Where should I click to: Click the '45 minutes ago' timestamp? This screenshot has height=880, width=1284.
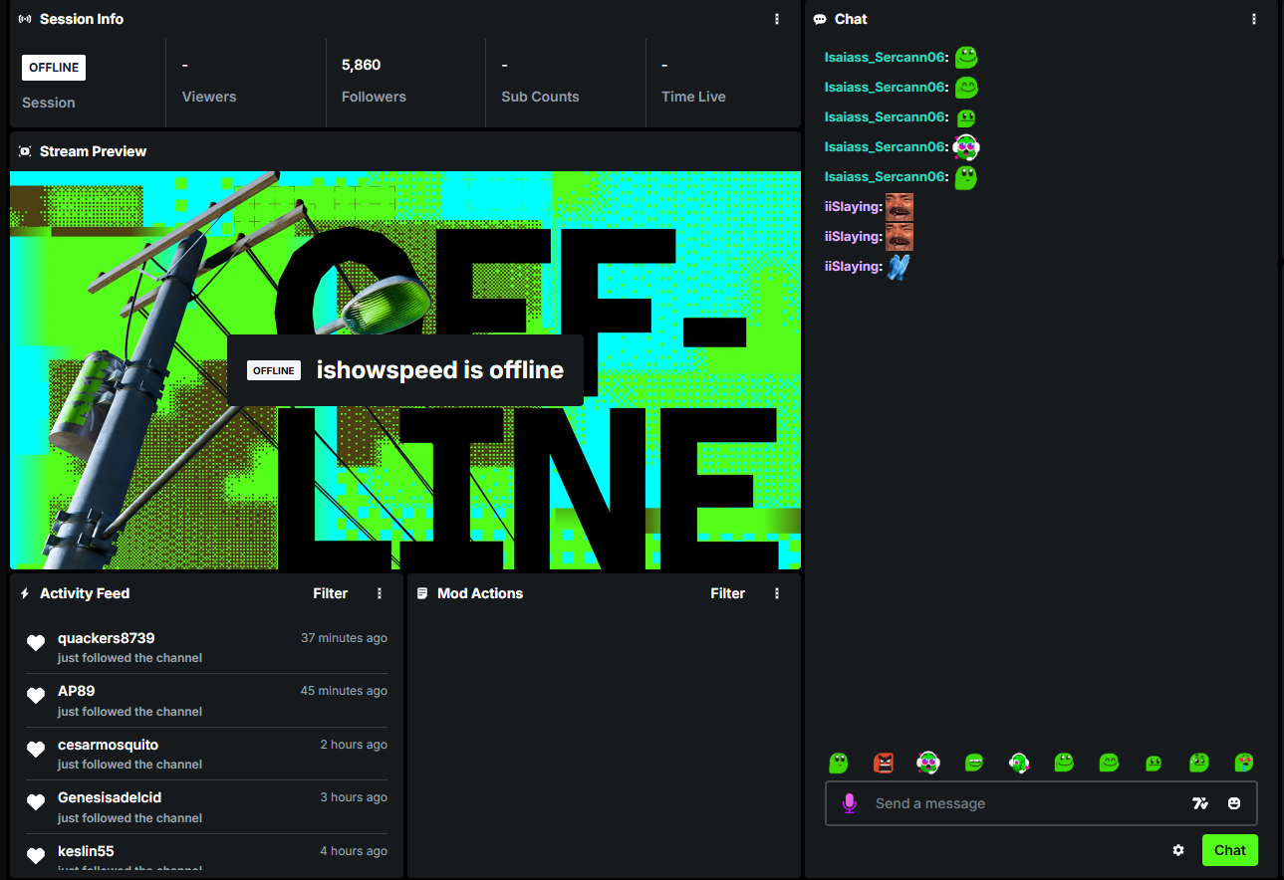(x=344, y=691)
